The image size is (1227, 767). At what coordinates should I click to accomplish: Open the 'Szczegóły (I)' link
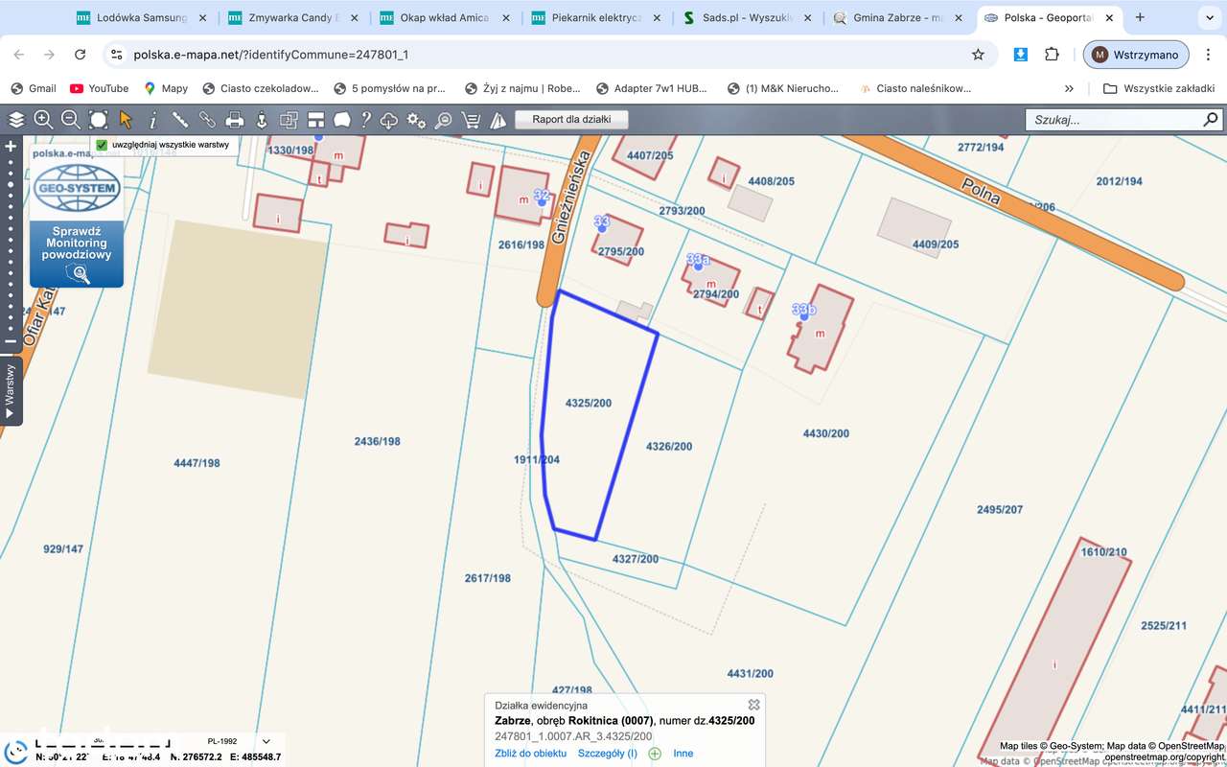click(607, 754)
